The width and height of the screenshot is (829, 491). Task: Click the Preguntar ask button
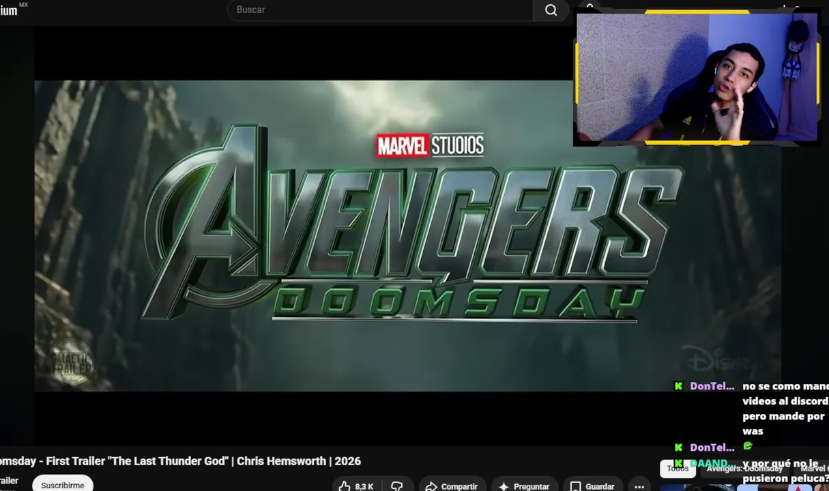tap(523, 486)
